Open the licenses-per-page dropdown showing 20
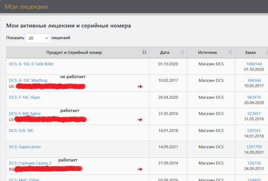 tap(38, 38)
